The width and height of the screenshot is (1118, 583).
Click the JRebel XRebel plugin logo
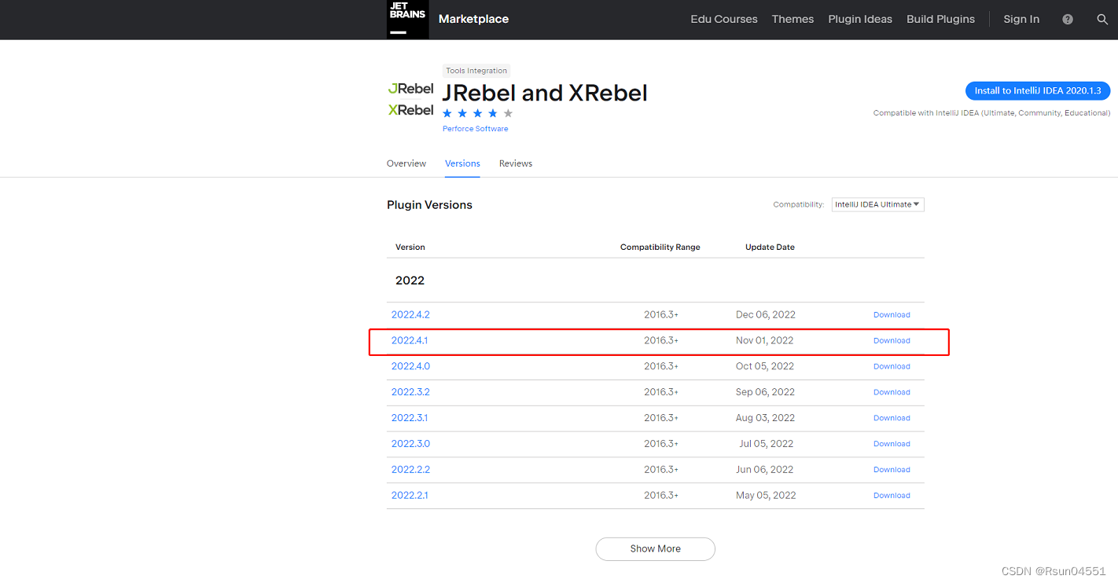410,99
